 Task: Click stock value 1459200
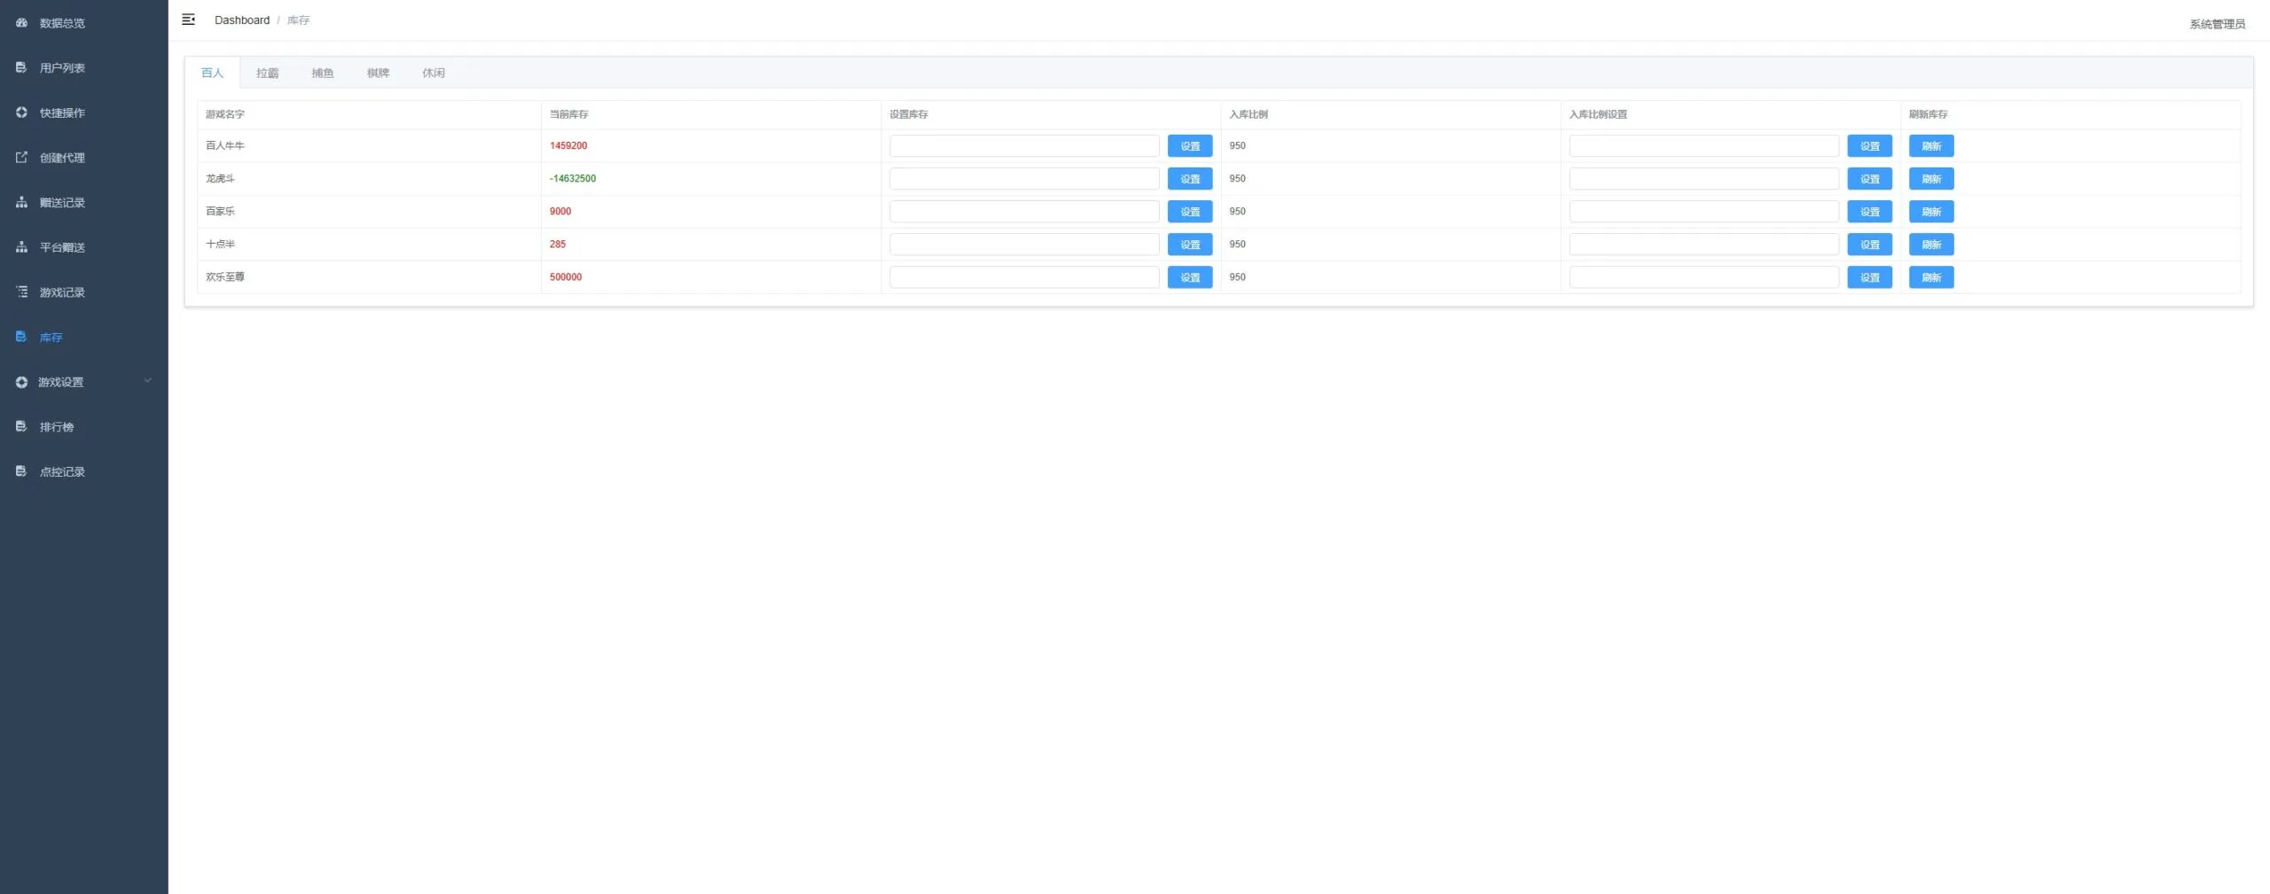[568, 145]
